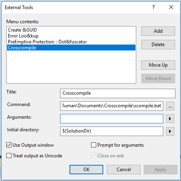Confirm with the OK button
This screenshot has width=181, height=181.
(86, 170)
